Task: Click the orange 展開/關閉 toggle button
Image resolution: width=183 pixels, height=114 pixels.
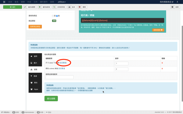Action: click(158, 30)
